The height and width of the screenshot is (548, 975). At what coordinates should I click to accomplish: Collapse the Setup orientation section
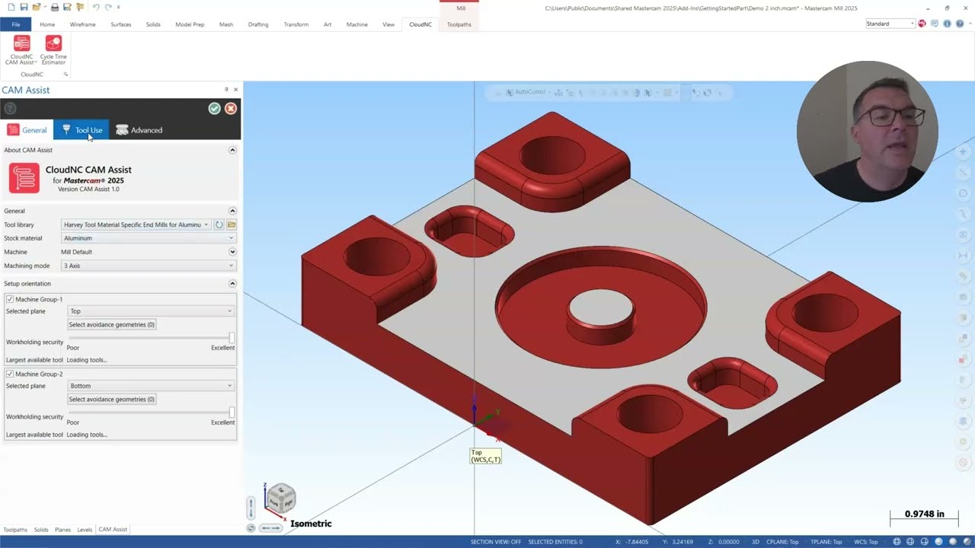click(232, 283)
